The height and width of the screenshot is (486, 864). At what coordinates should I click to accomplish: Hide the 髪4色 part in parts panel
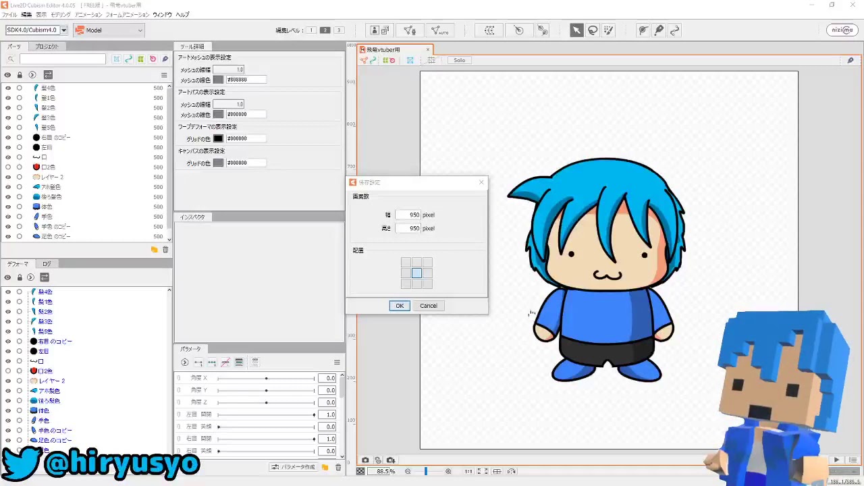pos(8,88)
